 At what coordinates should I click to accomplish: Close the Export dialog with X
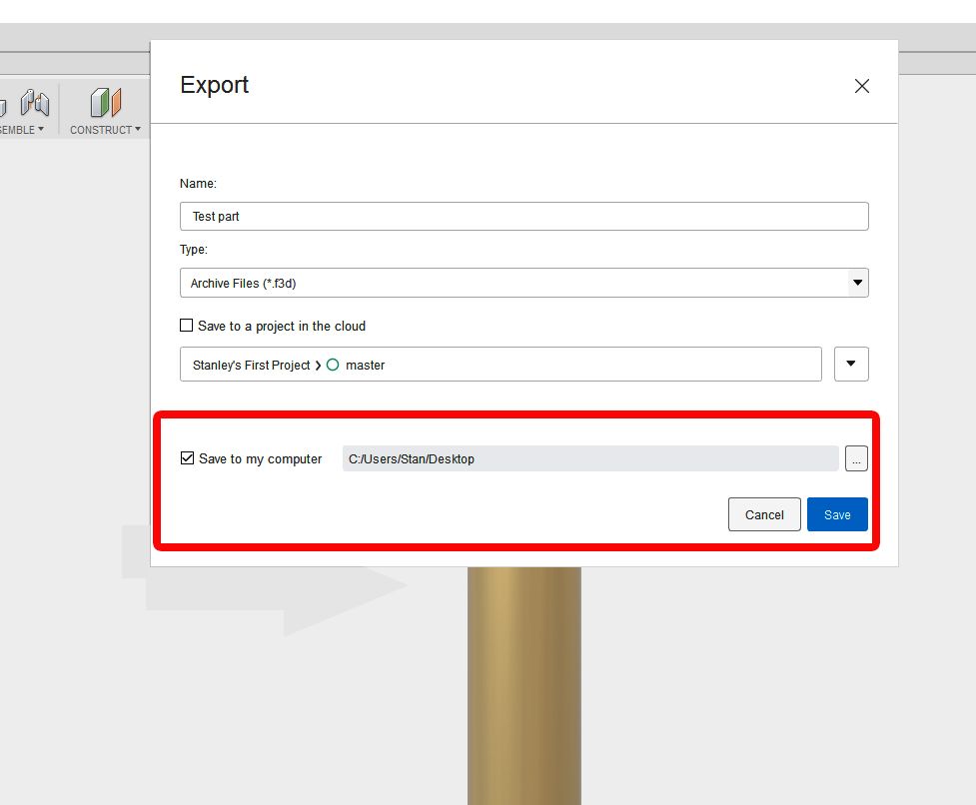click(x=862, y=86)
